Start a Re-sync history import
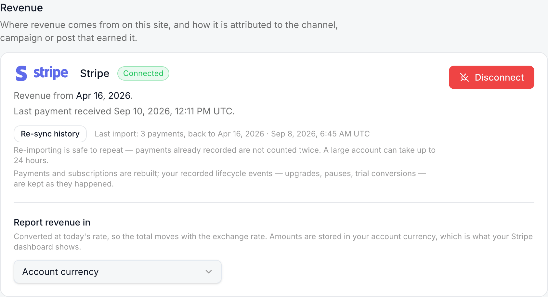This screenshot has width=548, height=297. [50, 134]
